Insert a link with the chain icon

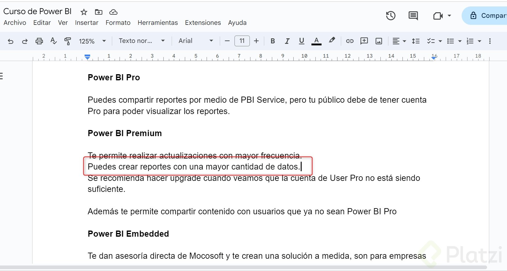pos(350,41)
